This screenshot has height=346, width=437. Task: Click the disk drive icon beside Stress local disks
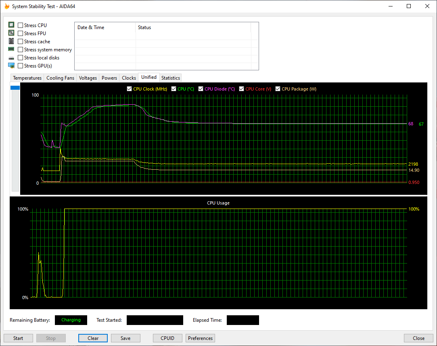point(11,58)
